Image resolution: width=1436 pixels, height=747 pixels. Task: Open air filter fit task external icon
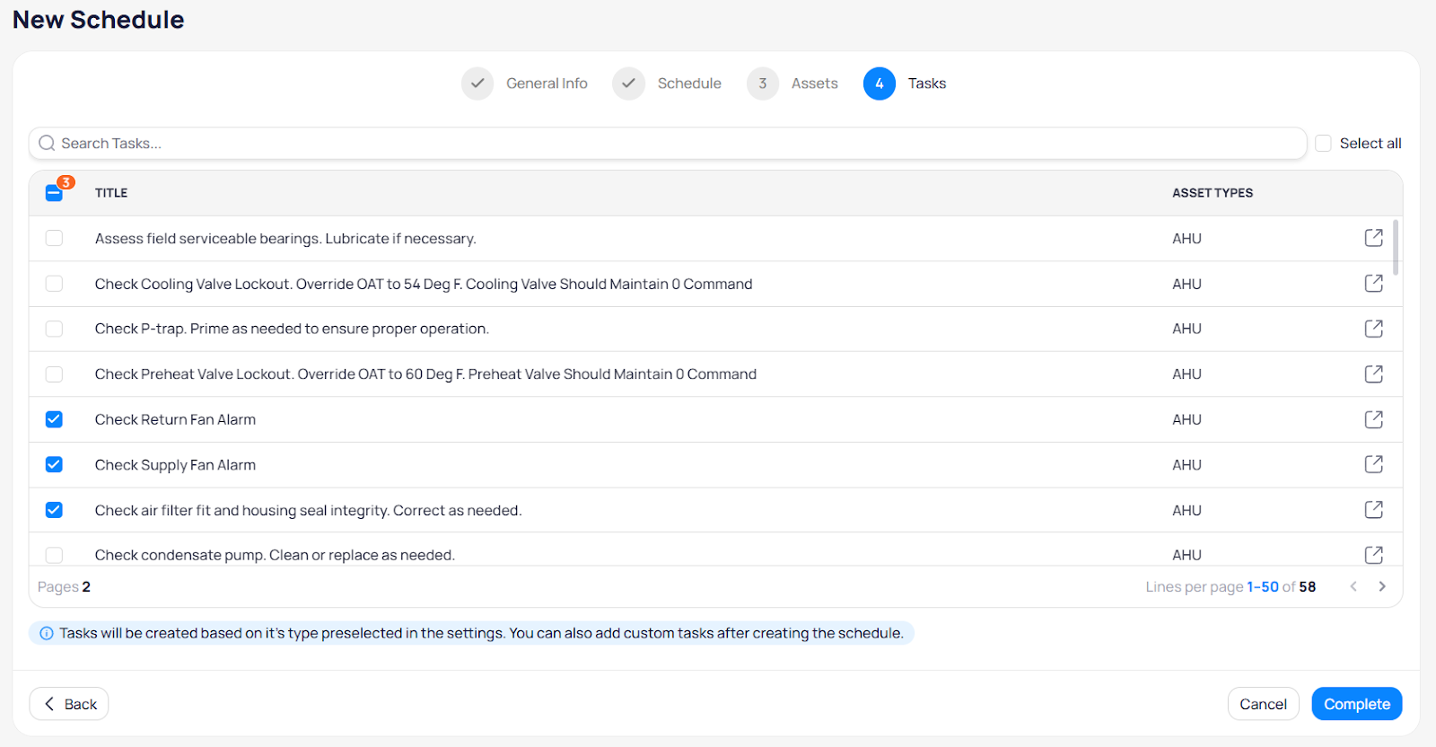(x=1373, y=510)
